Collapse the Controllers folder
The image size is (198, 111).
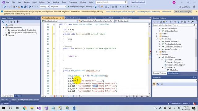(x=157, y=39)
